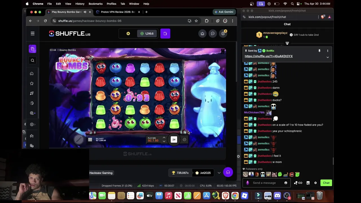Image resolution: width=361 pixels, height=203 pixels.
Task: Open the Jet2025 player badge
Action: point(203,173)
